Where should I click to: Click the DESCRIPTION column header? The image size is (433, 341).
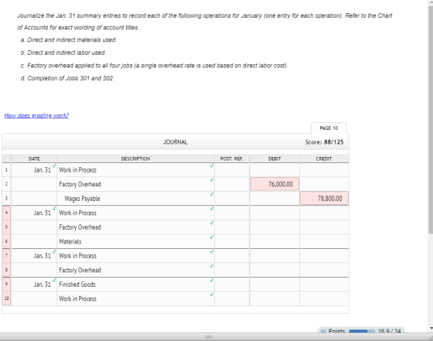135,159
